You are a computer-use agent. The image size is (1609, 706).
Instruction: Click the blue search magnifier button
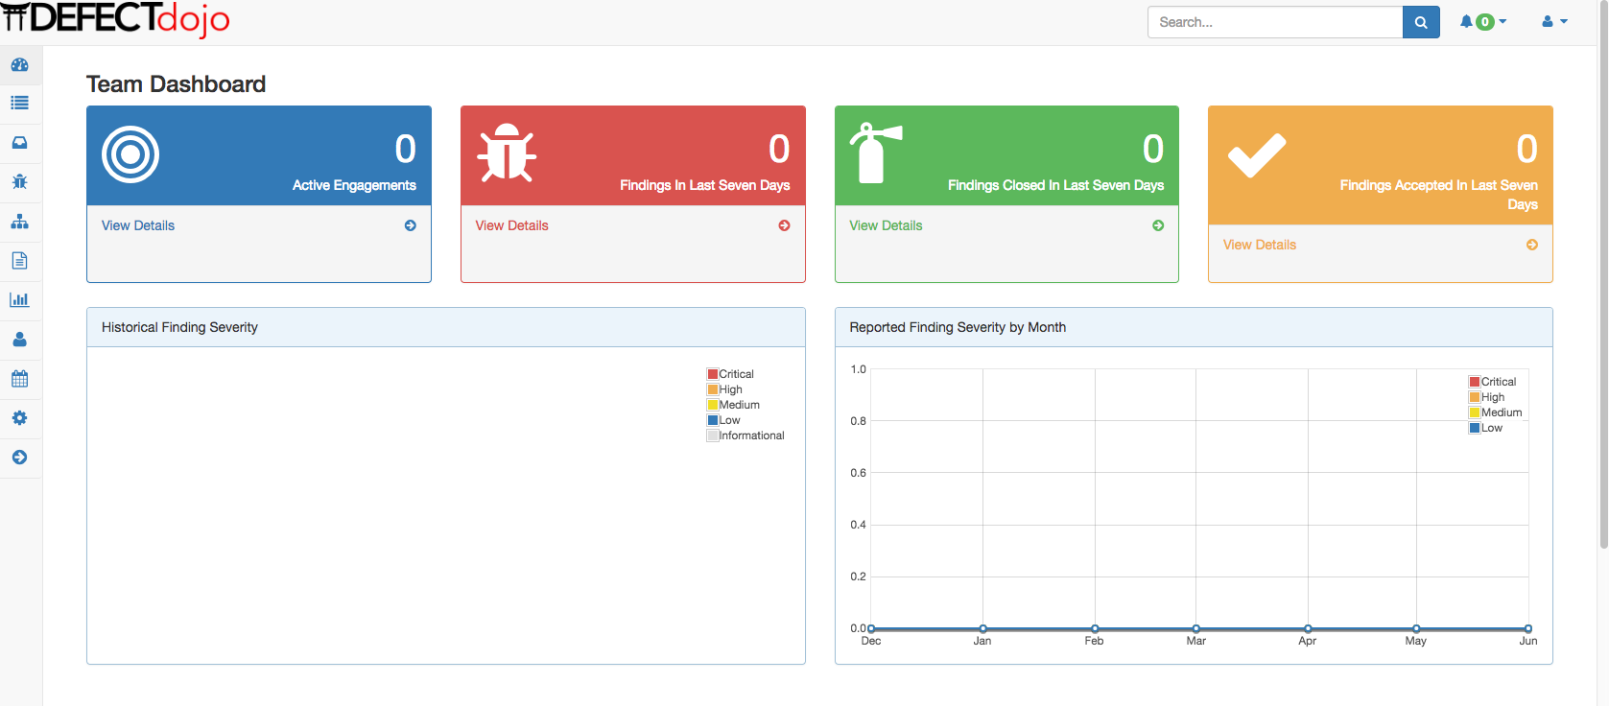pyautogui.click(x=1421, y=22)
